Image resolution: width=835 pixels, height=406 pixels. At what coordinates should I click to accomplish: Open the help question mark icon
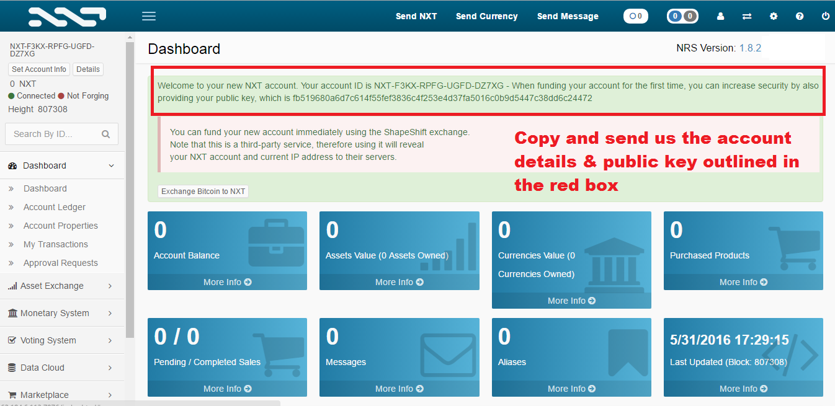[800, 17]
